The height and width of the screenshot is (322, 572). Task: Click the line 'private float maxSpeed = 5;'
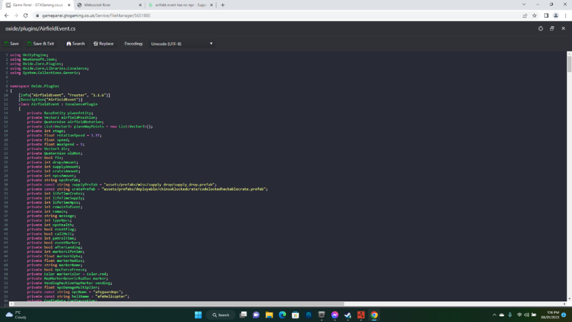click(55, 144)
